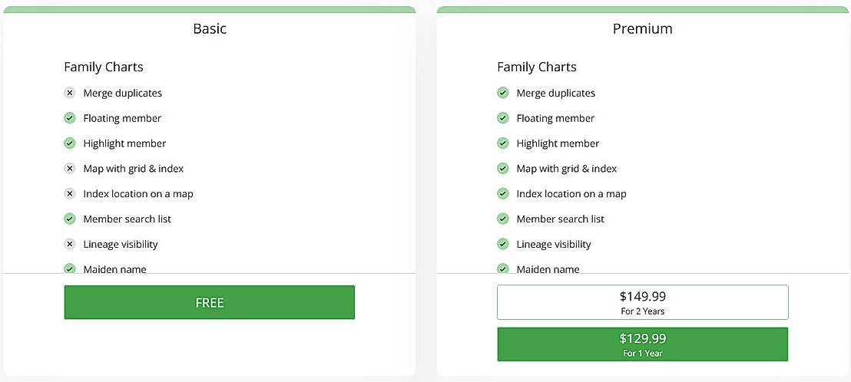
Task: Select the $149.99 For 2 Years option
Action: point(643,302)
